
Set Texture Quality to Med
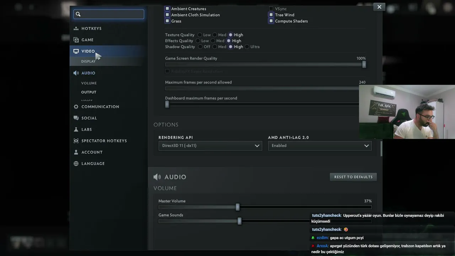tap(215, 35)
